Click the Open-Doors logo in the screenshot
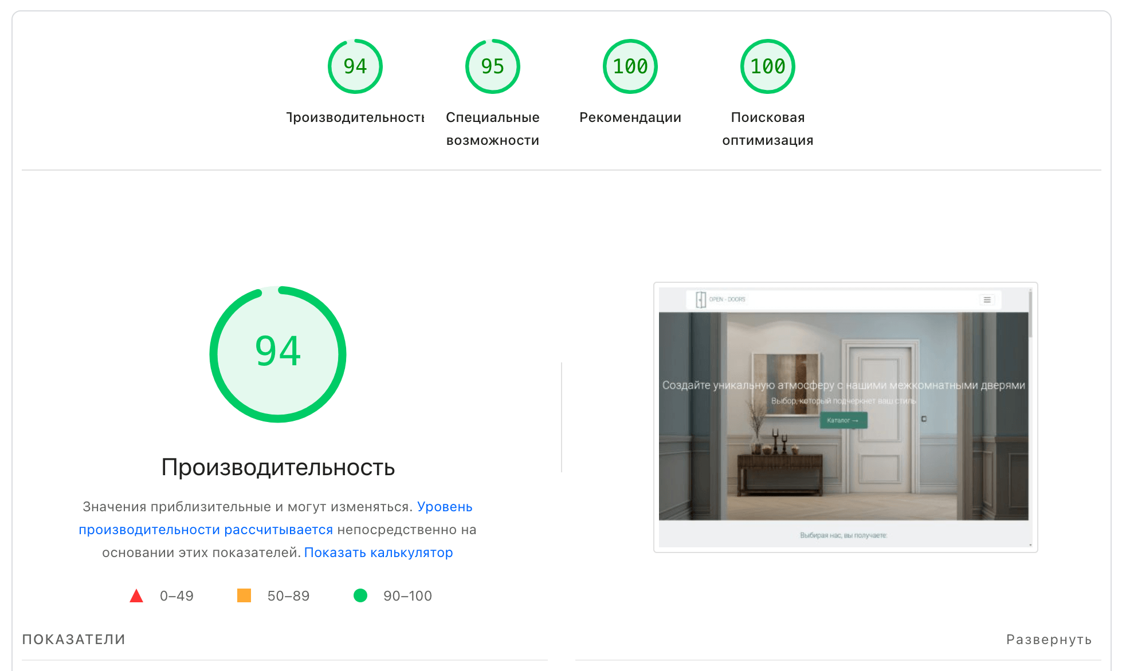 (x=720, y=299)
